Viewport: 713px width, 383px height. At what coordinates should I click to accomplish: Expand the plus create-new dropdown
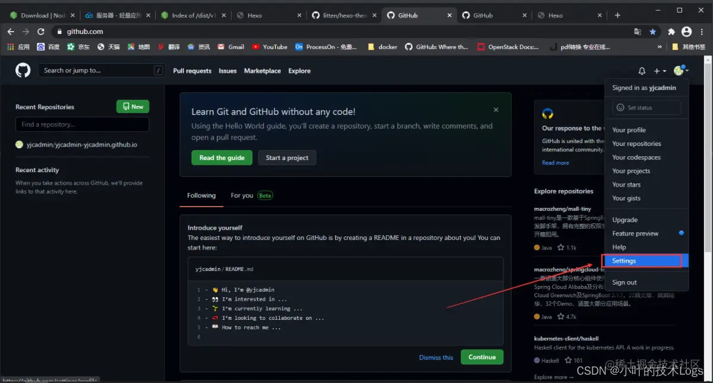pos(660,71)
